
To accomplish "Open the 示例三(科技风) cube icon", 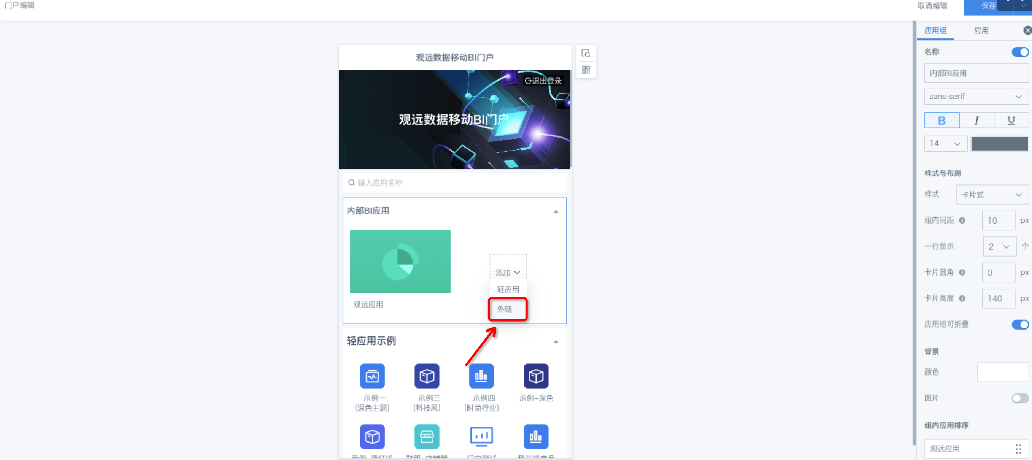I will (427, 376).
